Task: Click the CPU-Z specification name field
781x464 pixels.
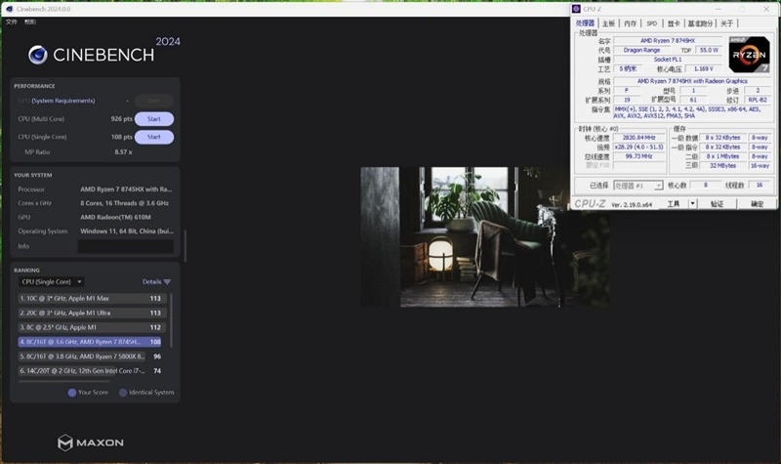Action: point(692,81)
